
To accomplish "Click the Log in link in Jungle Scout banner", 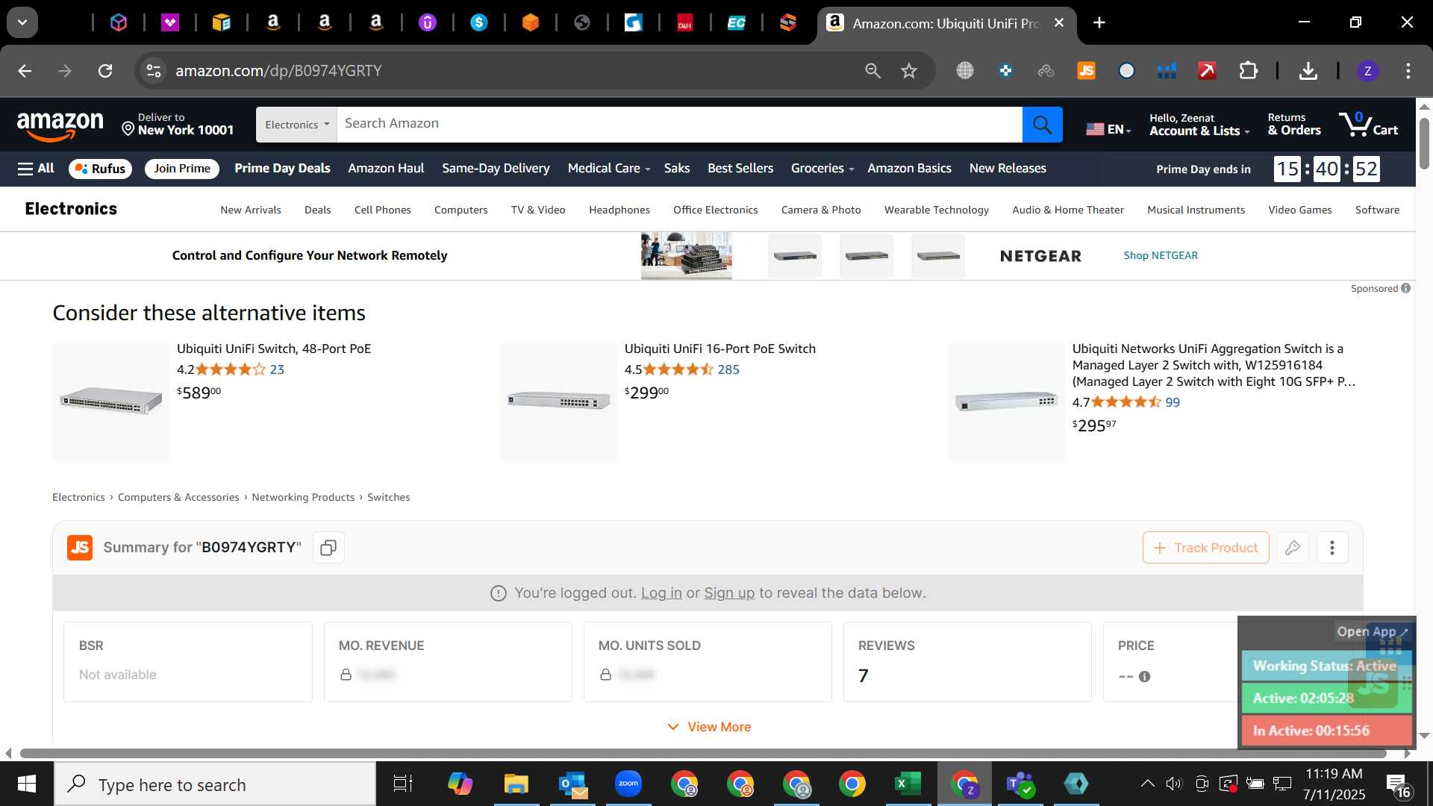I will tap(661, 593).
